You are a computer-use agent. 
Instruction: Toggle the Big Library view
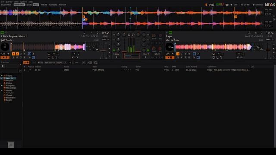click(x=6, y=5)
